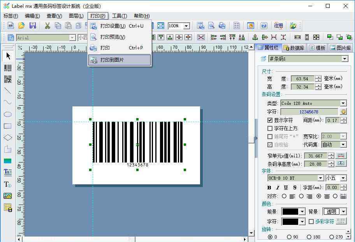Click the height field showing 32.34
Image resolution: width=355 pixels, height=242 pixels.
pos(302,87)
